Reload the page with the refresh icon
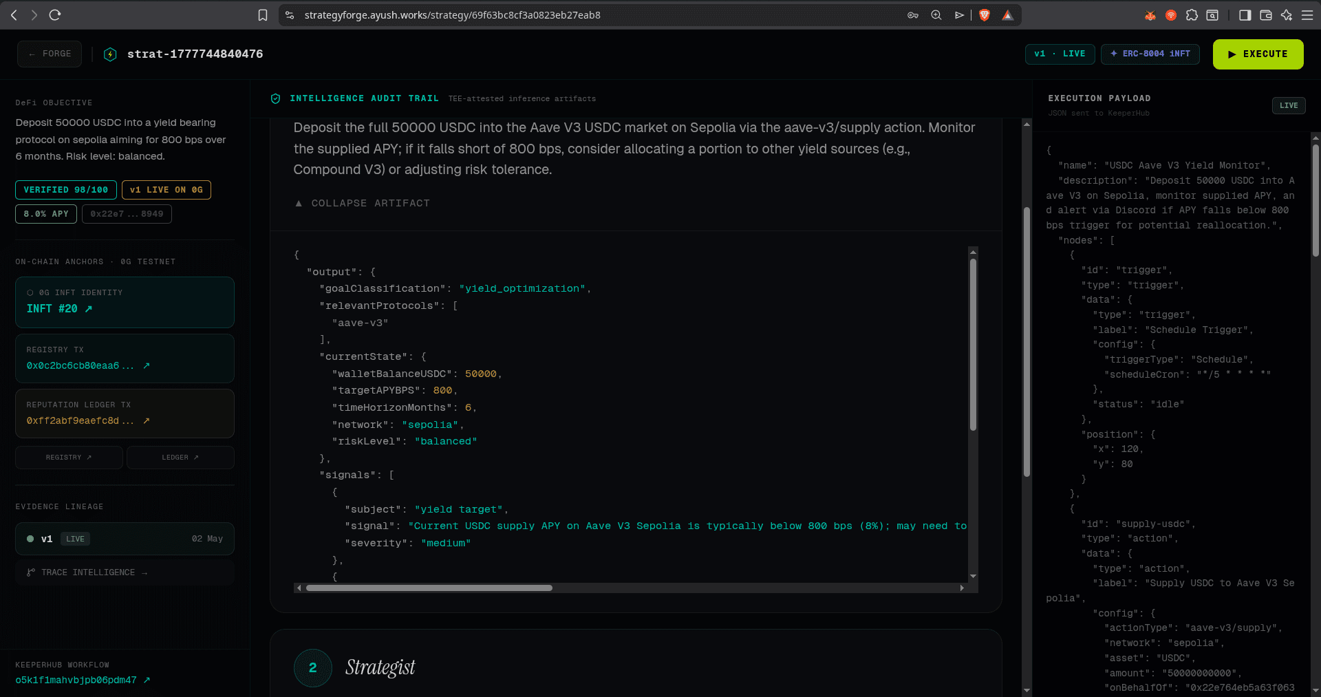The width and height of the screenshot is (1321, 697). tap(55, 15)
